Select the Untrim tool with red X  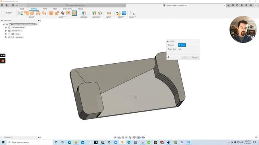57,13
